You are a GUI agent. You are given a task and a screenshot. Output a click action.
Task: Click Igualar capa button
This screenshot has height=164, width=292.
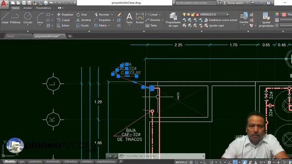pos(214,26)
